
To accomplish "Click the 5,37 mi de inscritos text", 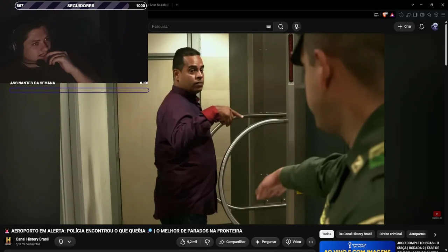I will (28, 244).
